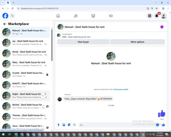This screenshot has width=171, height=137.
Task: Open the notifications bell
Action: (x=157, y=16)
